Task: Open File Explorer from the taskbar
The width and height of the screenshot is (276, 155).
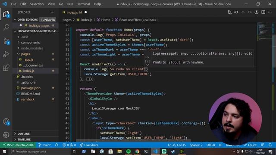Action: pyautogui.click(x=119, y=151)
